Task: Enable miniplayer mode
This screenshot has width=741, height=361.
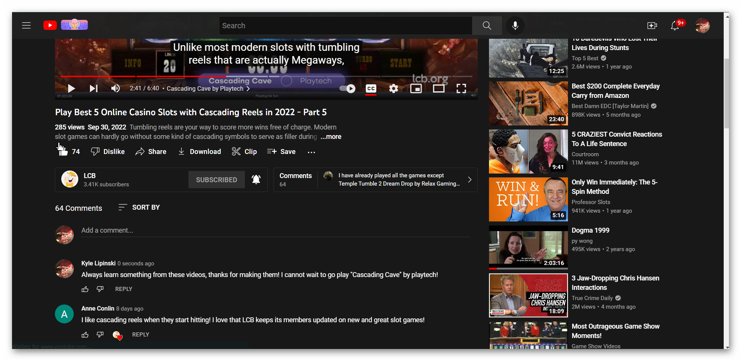Action: tap(416, 88)
